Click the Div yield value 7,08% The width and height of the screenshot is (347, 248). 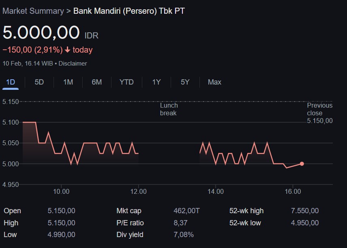[184, 235]
